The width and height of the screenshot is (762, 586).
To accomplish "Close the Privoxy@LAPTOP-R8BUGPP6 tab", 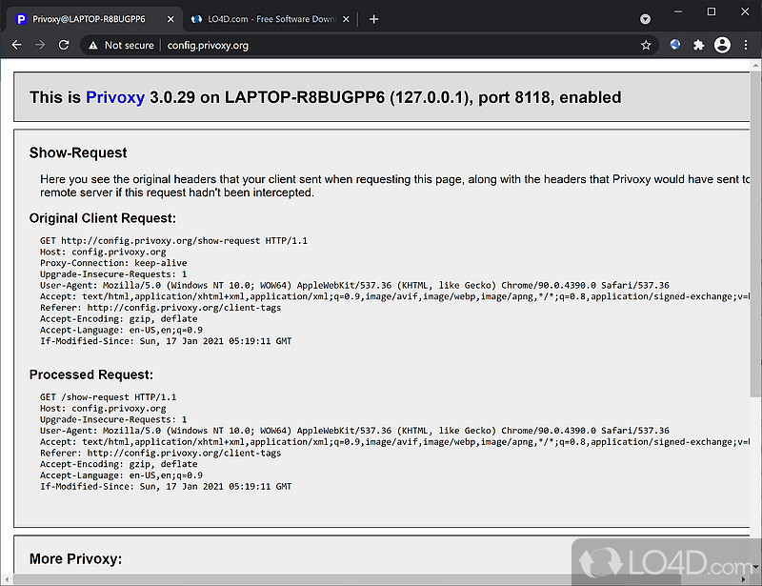I will click(170, 19).
